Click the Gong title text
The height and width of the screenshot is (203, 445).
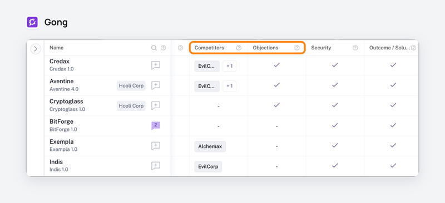56,23
